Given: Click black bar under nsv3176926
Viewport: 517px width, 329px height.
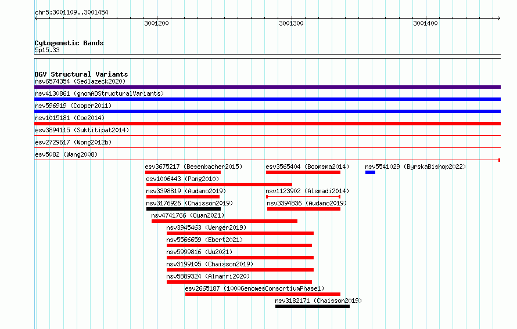Looking at the screenshot, I should 184,209.
